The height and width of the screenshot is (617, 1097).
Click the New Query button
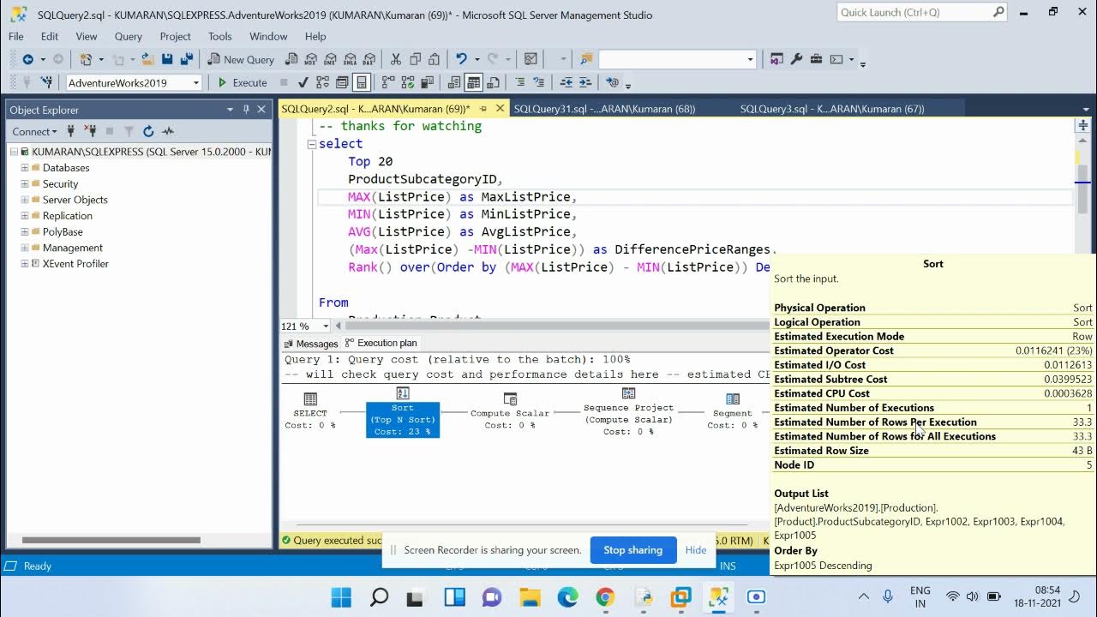pos(241,59)
